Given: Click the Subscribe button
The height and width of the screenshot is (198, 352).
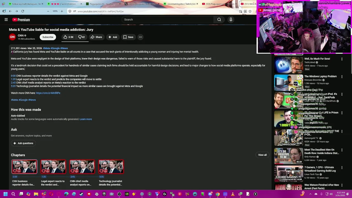Looking at the screenshot, I should [48, 37].
